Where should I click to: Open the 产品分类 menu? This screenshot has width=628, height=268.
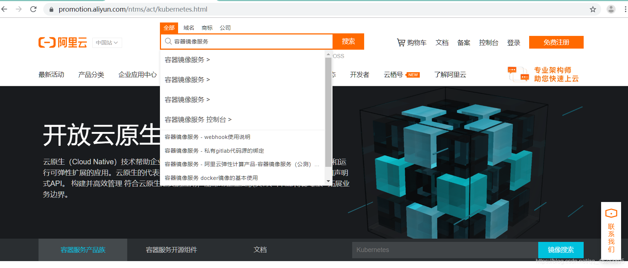(x=91, y=74)
